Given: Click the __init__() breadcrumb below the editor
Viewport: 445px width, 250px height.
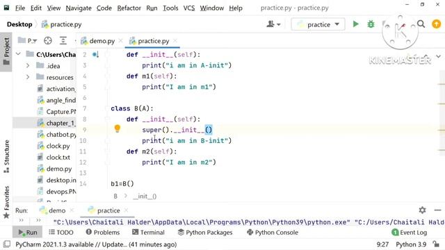Looking at the screenshot, I should (x=145, y=196).
